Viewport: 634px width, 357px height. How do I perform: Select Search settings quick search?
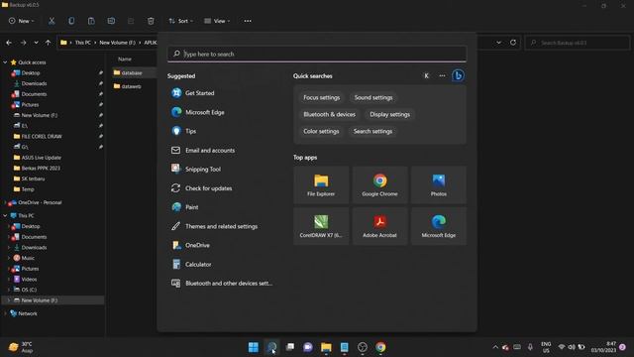pos(372,132)
